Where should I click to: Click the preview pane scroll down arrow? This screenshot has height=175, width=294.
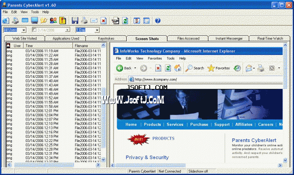pos(285,160)
